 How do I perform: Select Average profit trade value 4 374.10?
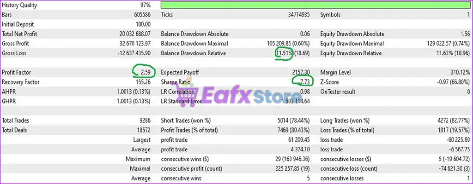coord(300,149)
